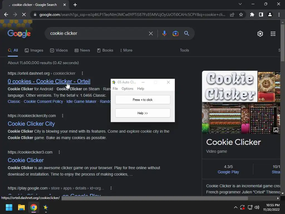
Task: Select the All results tab
Action: click(13, 50)
